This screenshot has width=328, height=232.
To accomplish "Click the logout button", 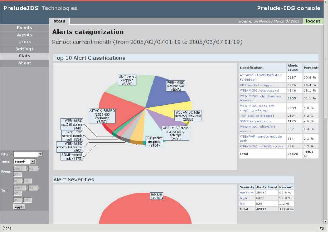I will 313,21.
